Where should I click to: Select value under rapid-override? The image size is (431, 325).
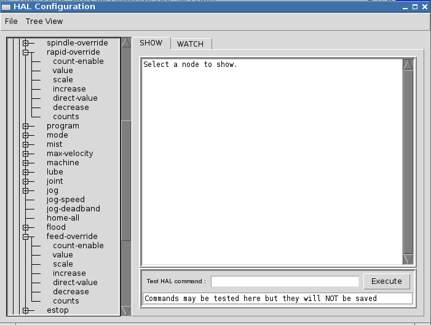coord(63,71)
